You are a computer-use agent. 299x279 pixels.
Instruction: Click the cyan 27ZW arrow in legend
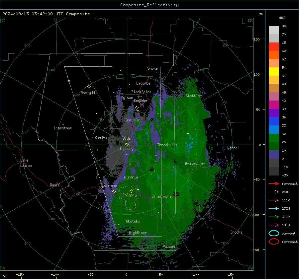pos(274,209)
